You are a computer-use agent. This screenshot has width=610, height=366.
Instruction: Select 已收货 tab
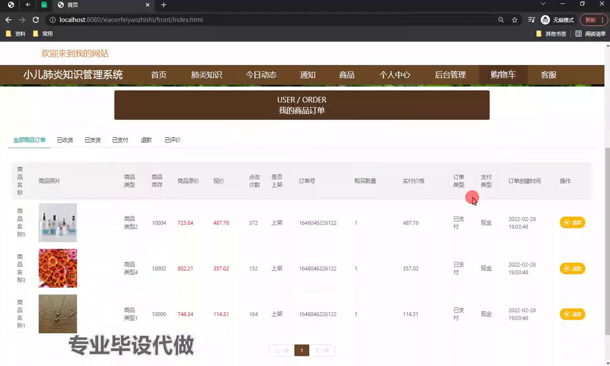coord(65,140)
